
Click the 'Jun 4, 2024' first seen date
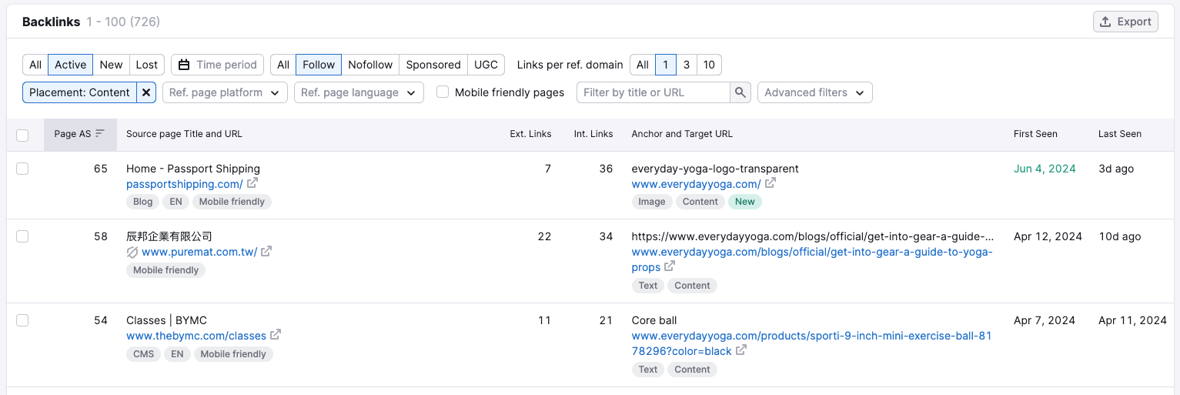1045,169
